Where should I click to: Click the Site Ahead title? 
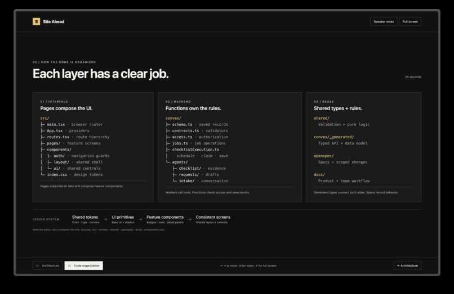[x=54, y=21]
